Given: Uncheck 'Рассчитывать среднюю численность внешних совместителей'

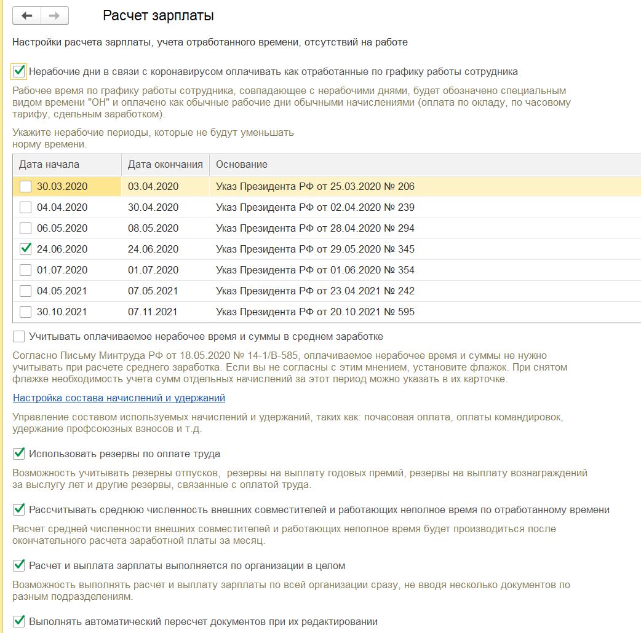Looking at the screenshot, I should click(19, 510).
